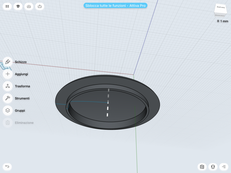Image resolution: width=231 pixels, height=173 pixels.
Task: Select the Schizzo pencil tool
Action: point(8,62)
